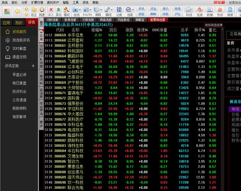This screenshot has width=241, height=191.
Task: Click the 涨幅% column header
Action: (x=97, y=30)
